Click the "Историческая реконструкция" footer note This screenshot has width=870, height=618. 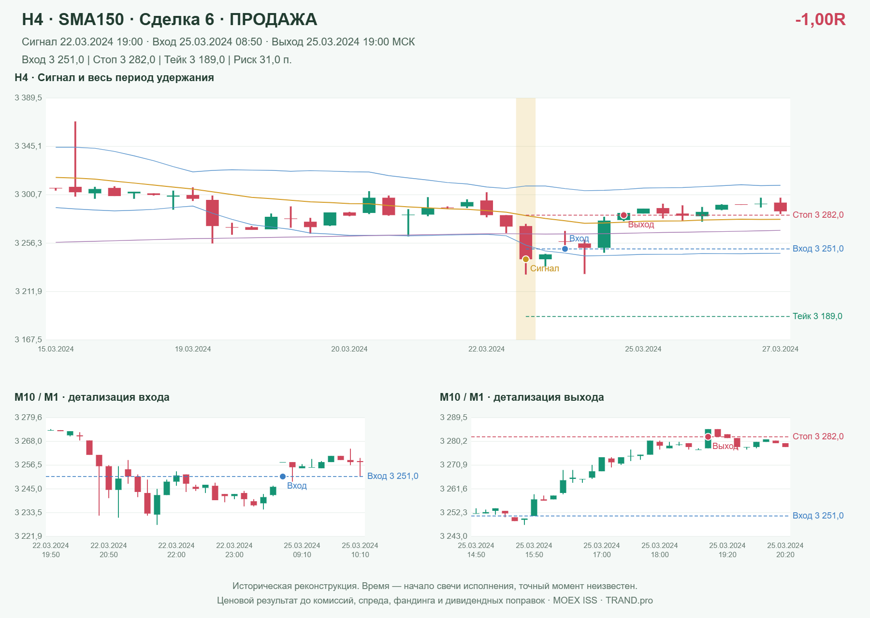pyautogui.click(x=435, y=586)
